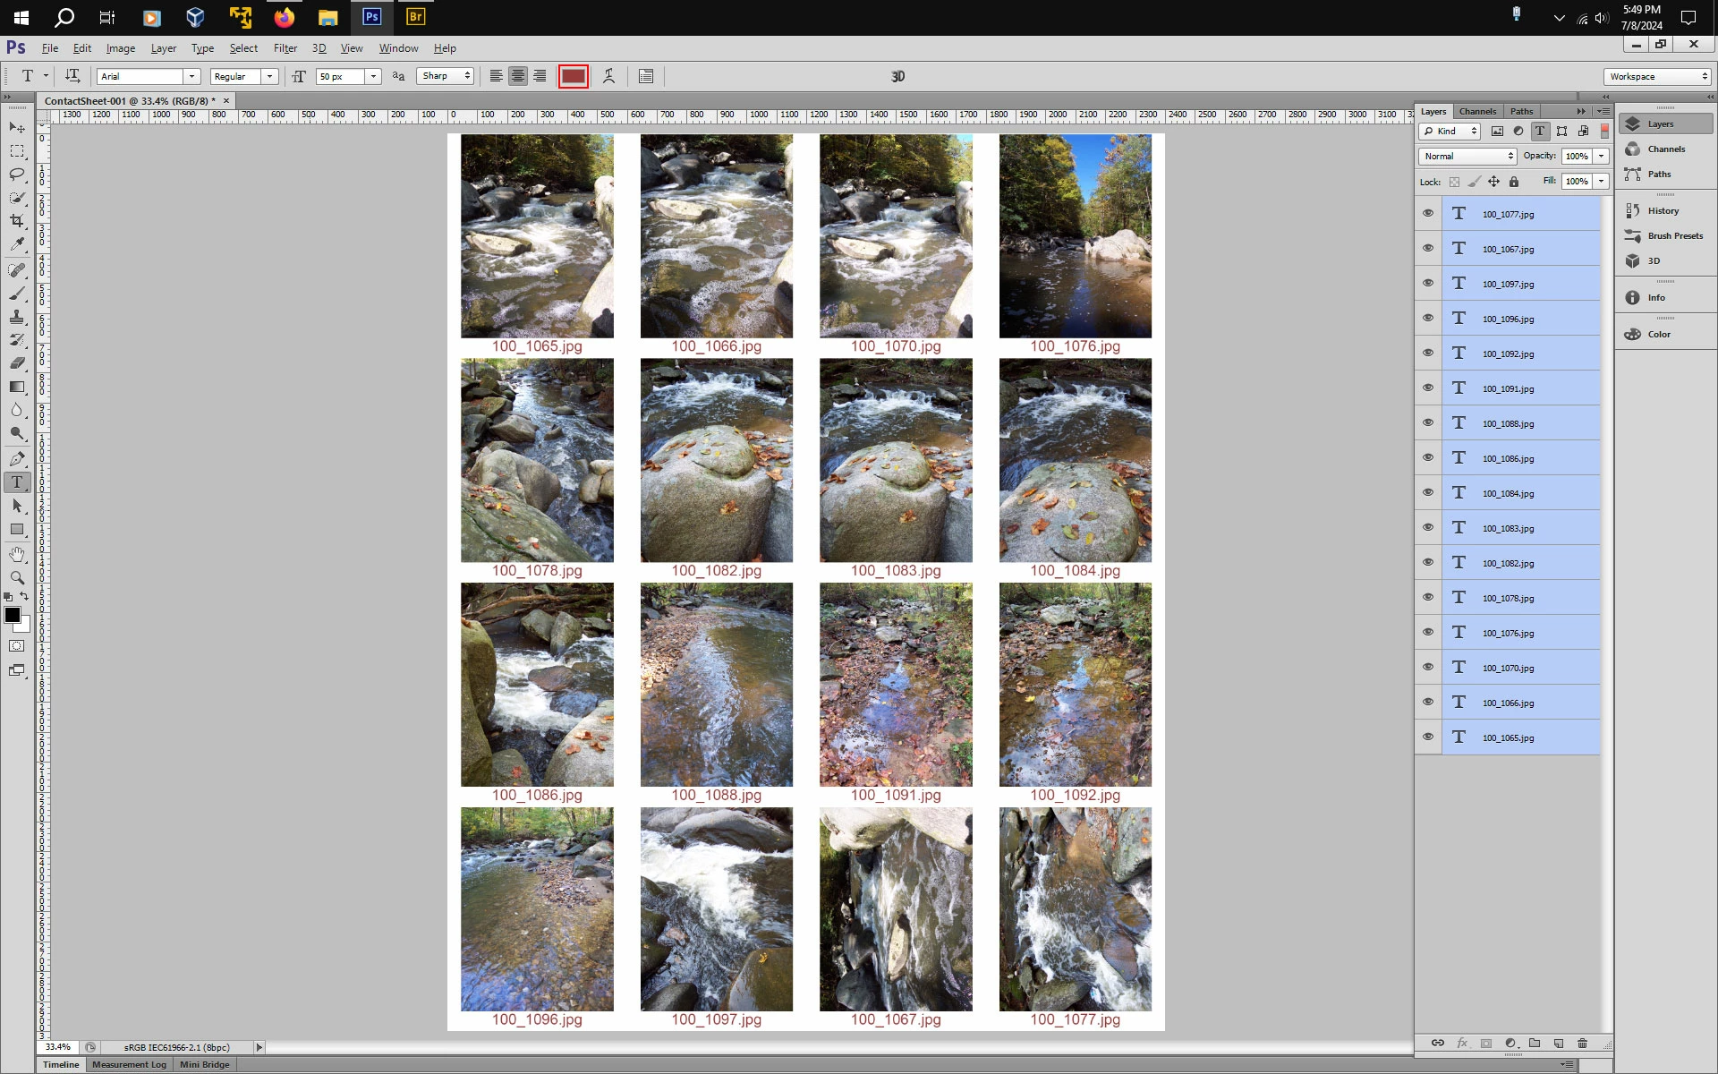
Task: Toggle visibility of 100_1091.jpg layer
Action: pyautogui.click(x=1428, y=388)
